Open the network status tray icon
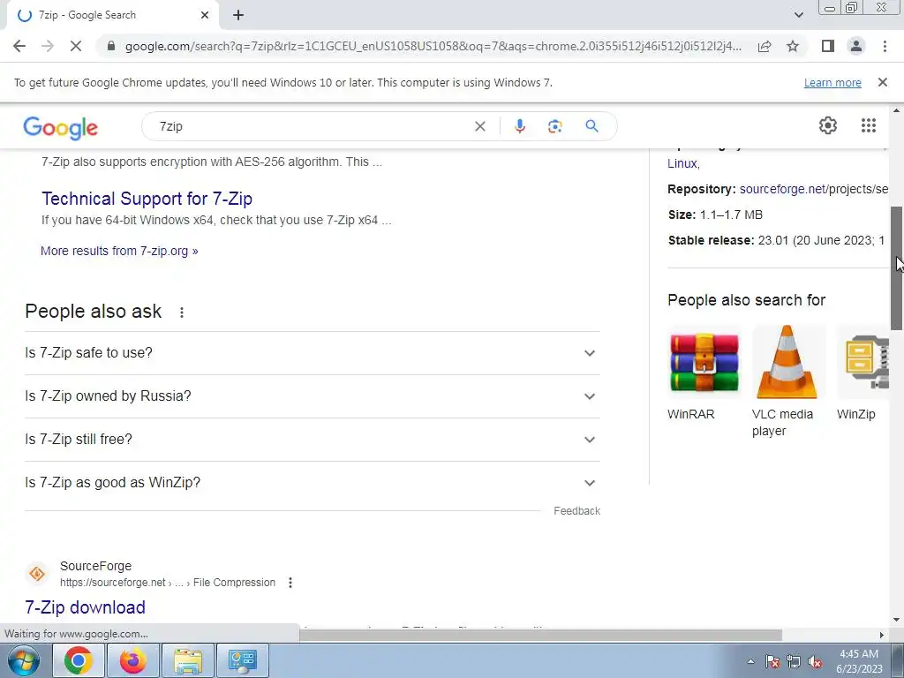The image size is (904, 678). click(794, 661)
